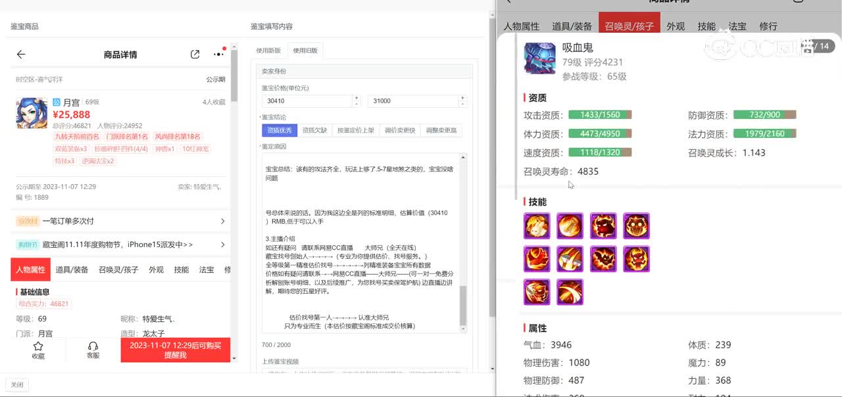Screen dimensions: 842x397
Task: Click the 法力资质 1979/2160 progress bar
Action: click(x=764, y=133)
